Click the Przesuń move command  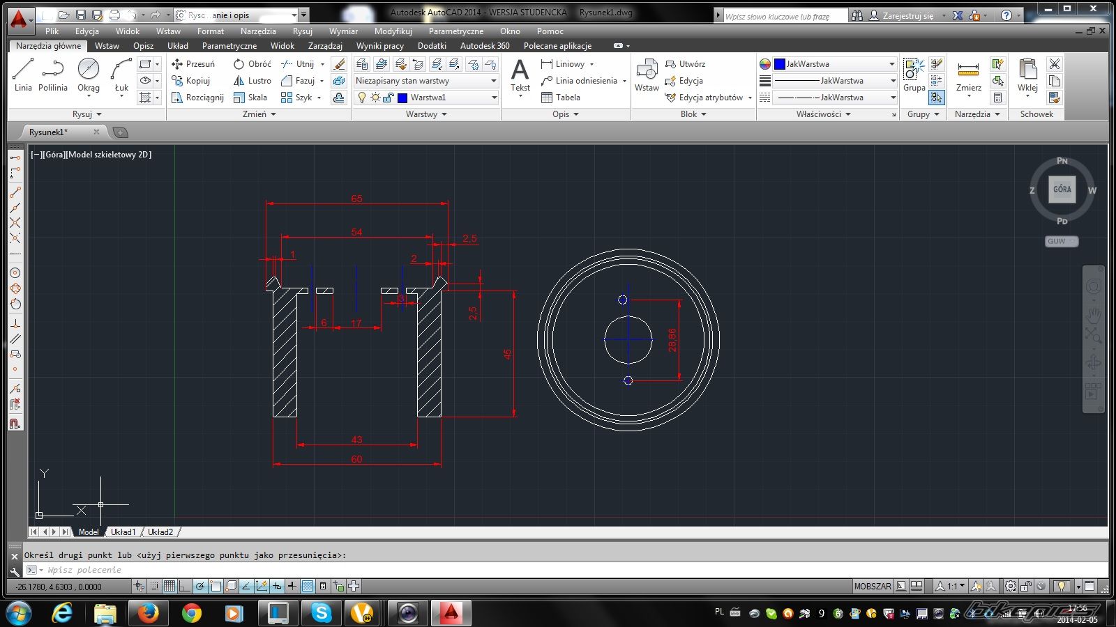pos(193,63)
